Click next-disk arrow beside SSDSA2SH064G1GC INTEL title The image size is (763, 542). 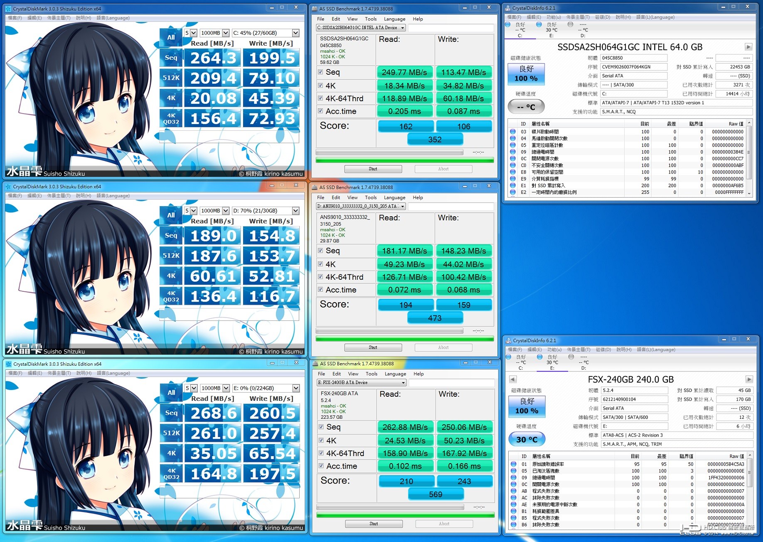click(748, 47)
